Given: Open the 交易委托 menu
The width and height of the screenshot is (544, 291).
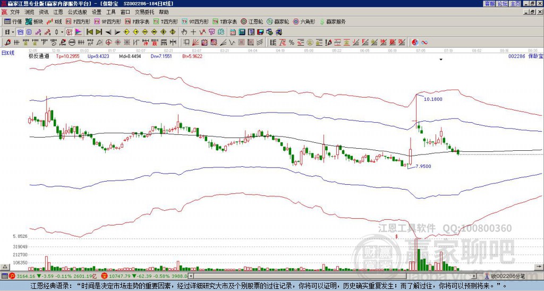Looking at the screenshot, I should coord(144,12).
